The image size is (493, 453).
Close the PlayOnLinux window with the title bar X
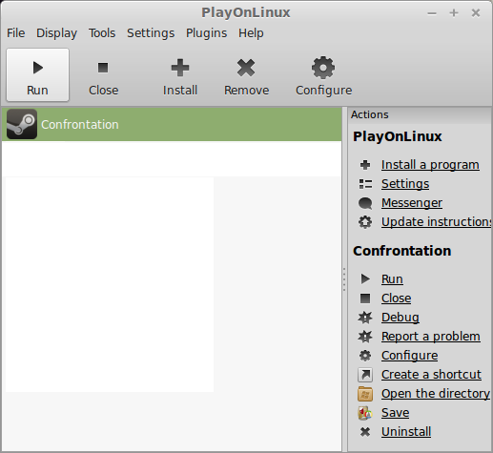pyautogui.click(x=476, y=13)
